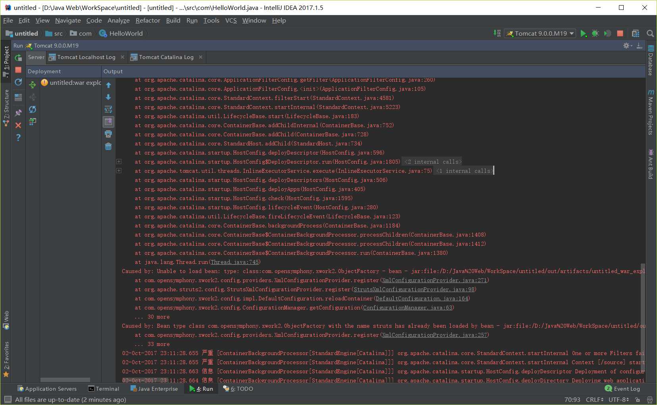Print the console output

tap(108, 134)
